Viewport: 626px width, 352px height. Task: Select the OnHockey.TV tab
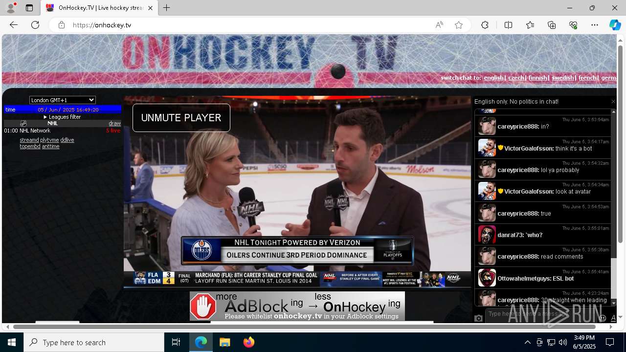99,8
